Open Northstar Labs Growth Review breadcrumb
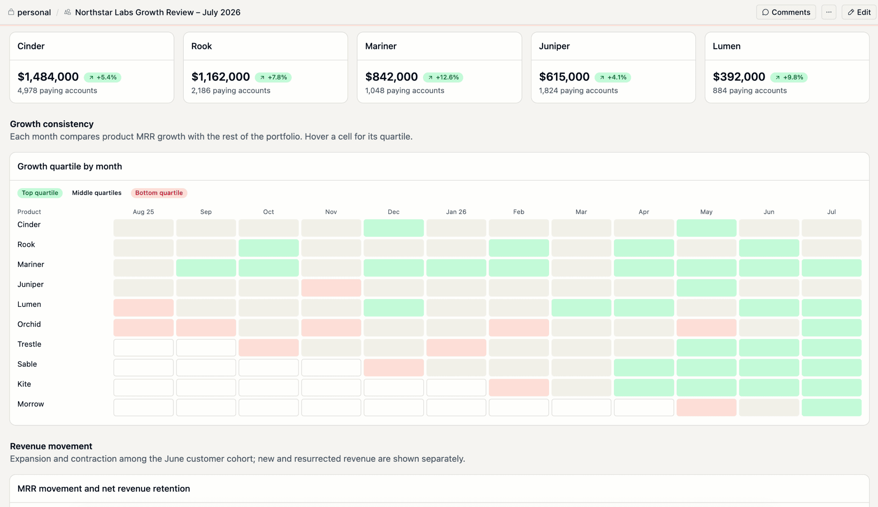This screenshot has width=878, height=507. point(157,12)
